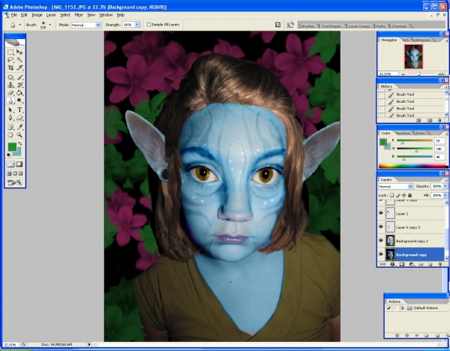Select the Zoom tool
450x351 pixels.
click(19, 134)
